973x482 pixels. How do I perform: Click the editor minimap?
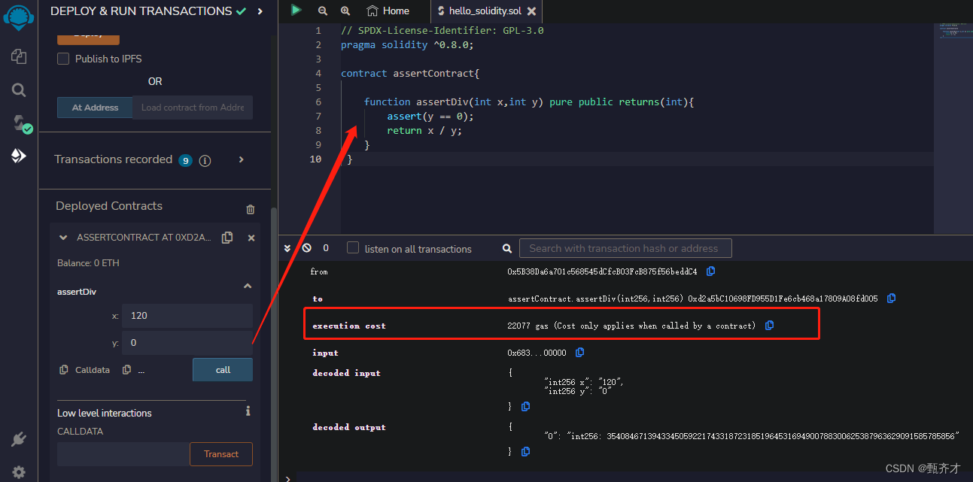(x=953, y=128)
